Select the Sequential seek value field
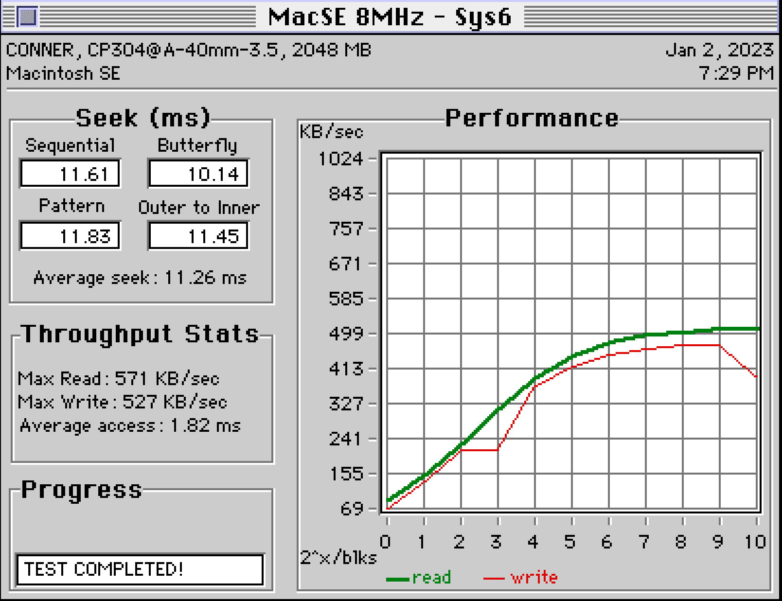This screenshot has height=601, width=782. click(x=70, y=174)
